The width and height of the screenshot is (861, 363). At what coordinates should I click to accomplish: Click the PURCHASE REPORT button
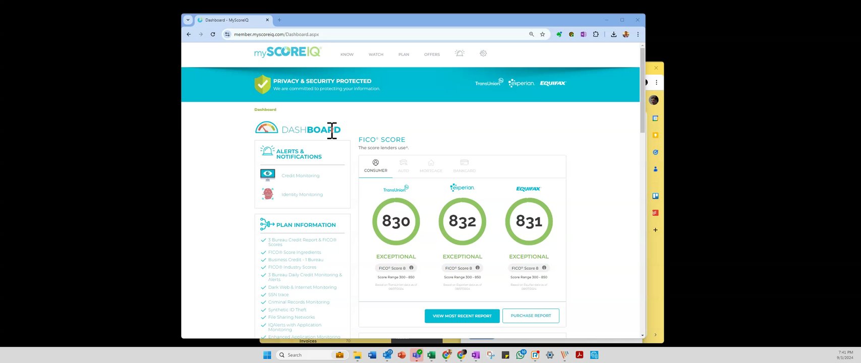(531, 316)
